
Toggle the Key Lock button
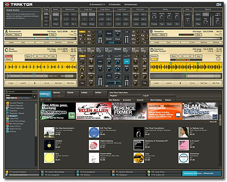(x=188, y=15)
